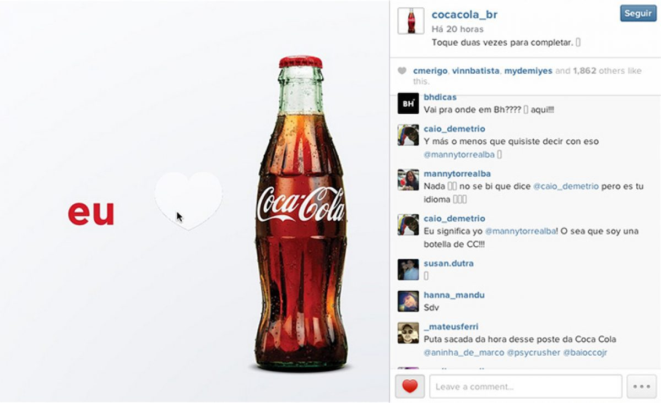
Task: Click _mateusferri's avatar picture
Action: [x=408, y=333]
